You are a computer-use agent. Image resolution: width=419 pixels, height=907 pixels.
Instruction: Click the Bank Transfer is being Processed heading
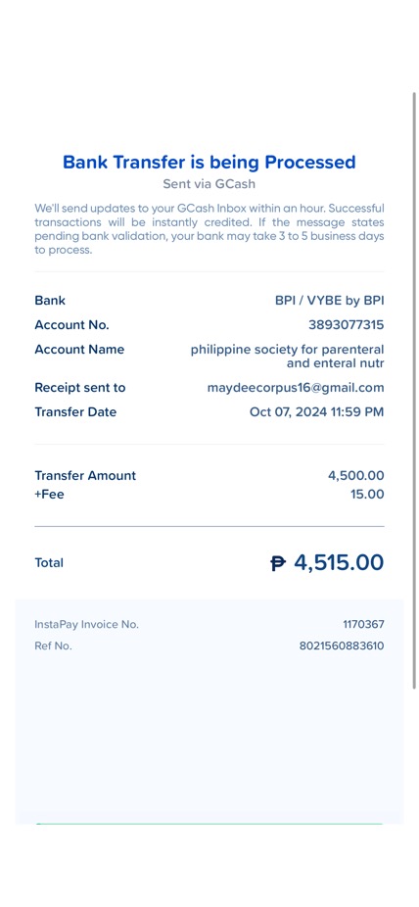209,162
